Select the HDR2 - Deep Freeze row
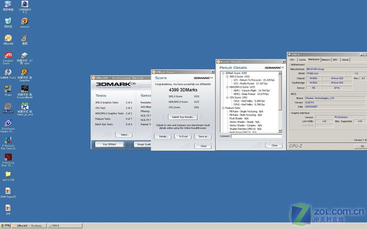The image size is (367, 229). (x=251, y=94)
